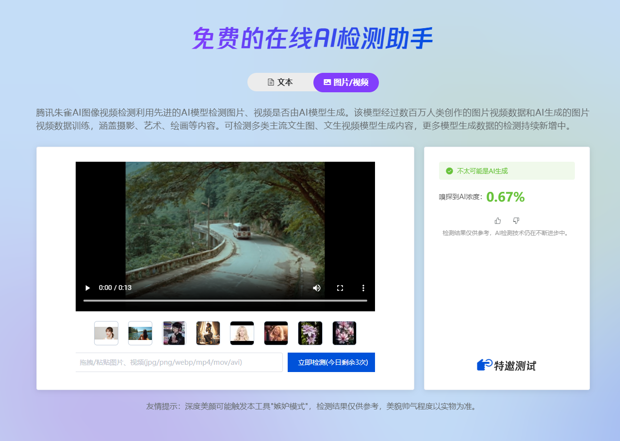This screenshot has width=620, height=441.
Task: Select the 图片/视频 tab
Action: click(346, 82)
